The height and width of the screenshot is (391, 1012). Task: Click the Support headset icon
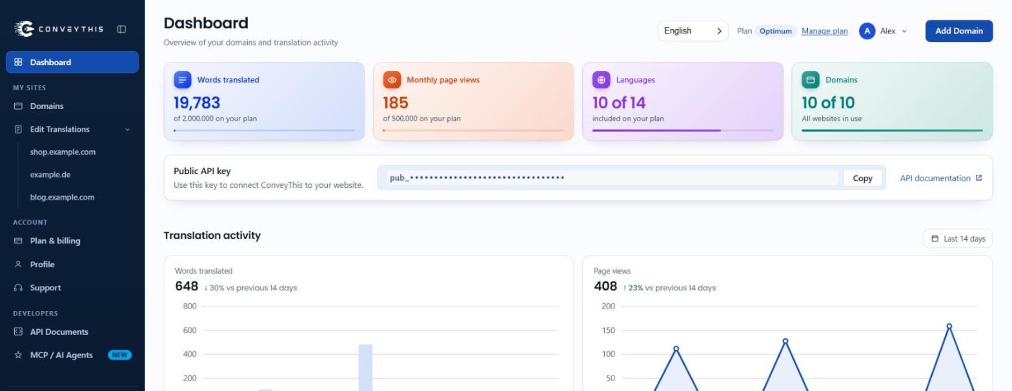(x=18, y=288)
